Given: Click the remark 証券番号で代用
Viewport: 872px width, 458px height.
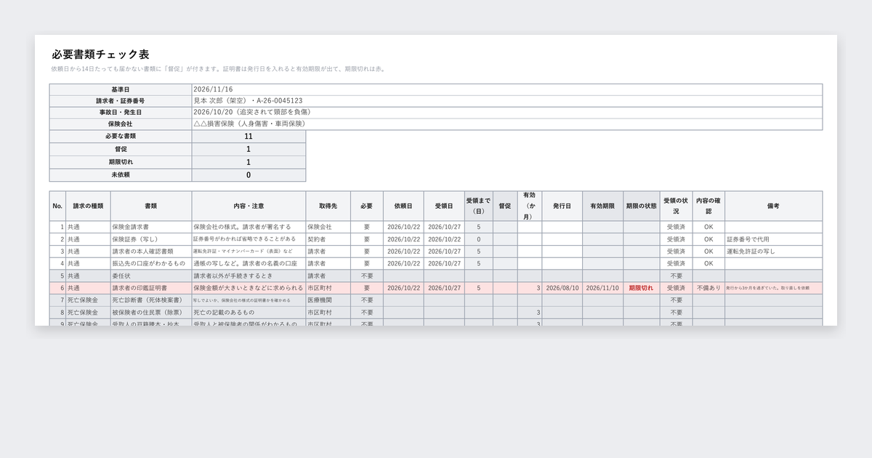Looking at the screenshot, I should (773, 239).
